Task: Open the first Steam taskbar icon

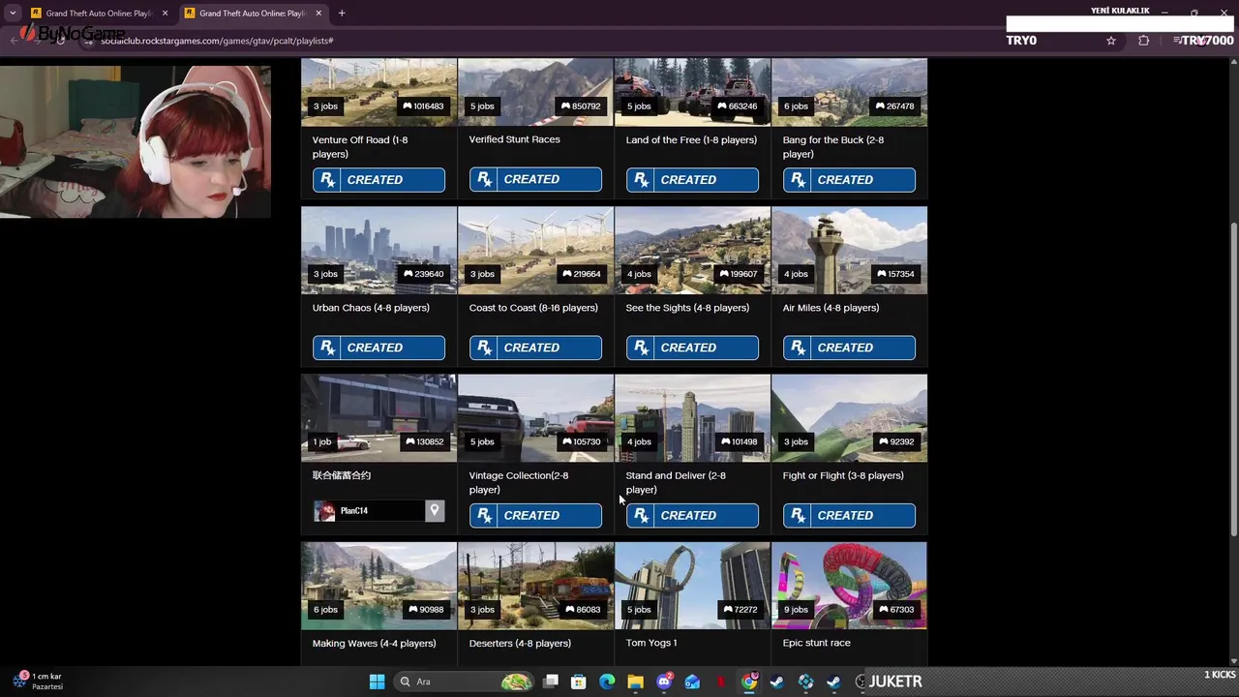Action: pos(776,682)
